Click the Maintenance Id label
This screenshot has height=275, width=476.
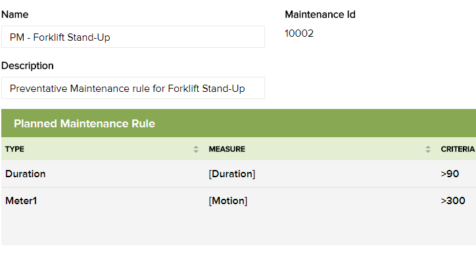click(x=320, y=14)
